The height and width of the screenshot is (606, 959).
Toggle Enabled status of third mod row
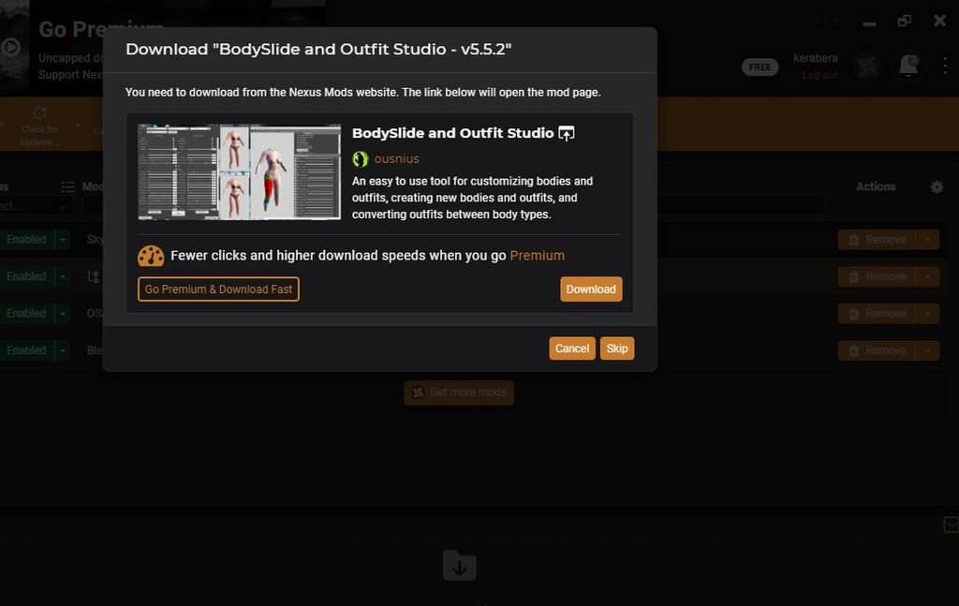pos(26,314)
